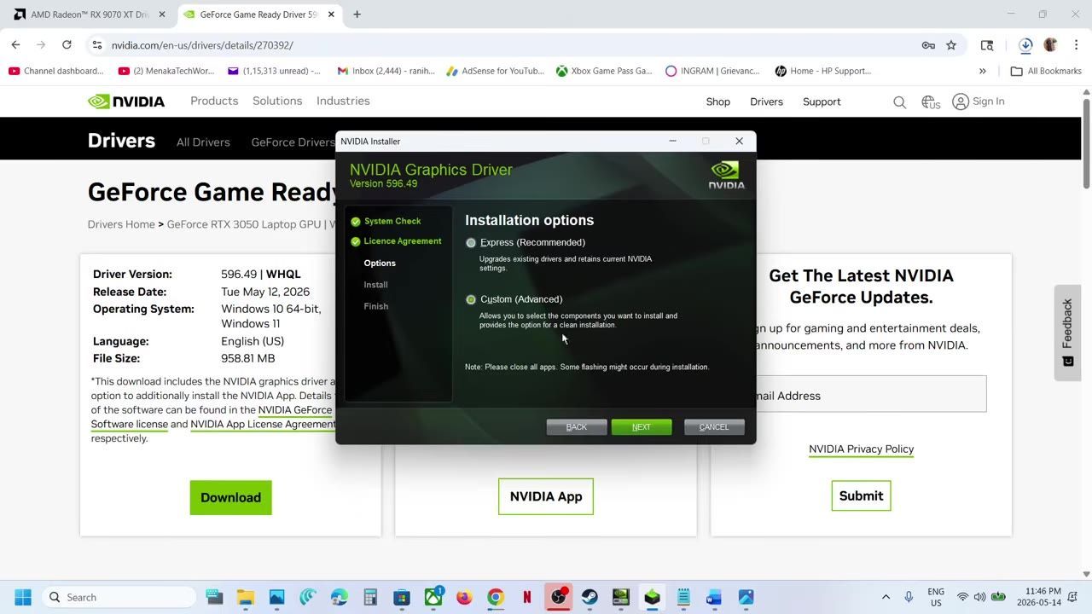Click the taskbar Search box
Screen dimensions: 1092x614
[119, 597]
